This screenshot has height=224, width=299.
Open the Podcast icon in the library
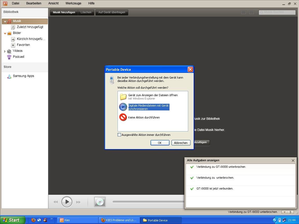(9, 57)
